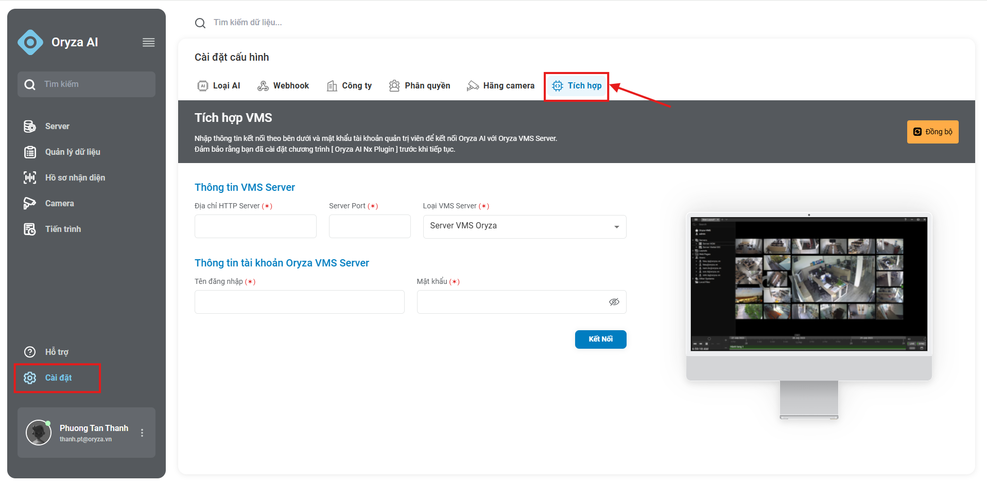Focus the Địa chỉ HTTP Server field
The height and width of the screenshot is (484, 987).
pyautogui.click(x=255, y=226)
